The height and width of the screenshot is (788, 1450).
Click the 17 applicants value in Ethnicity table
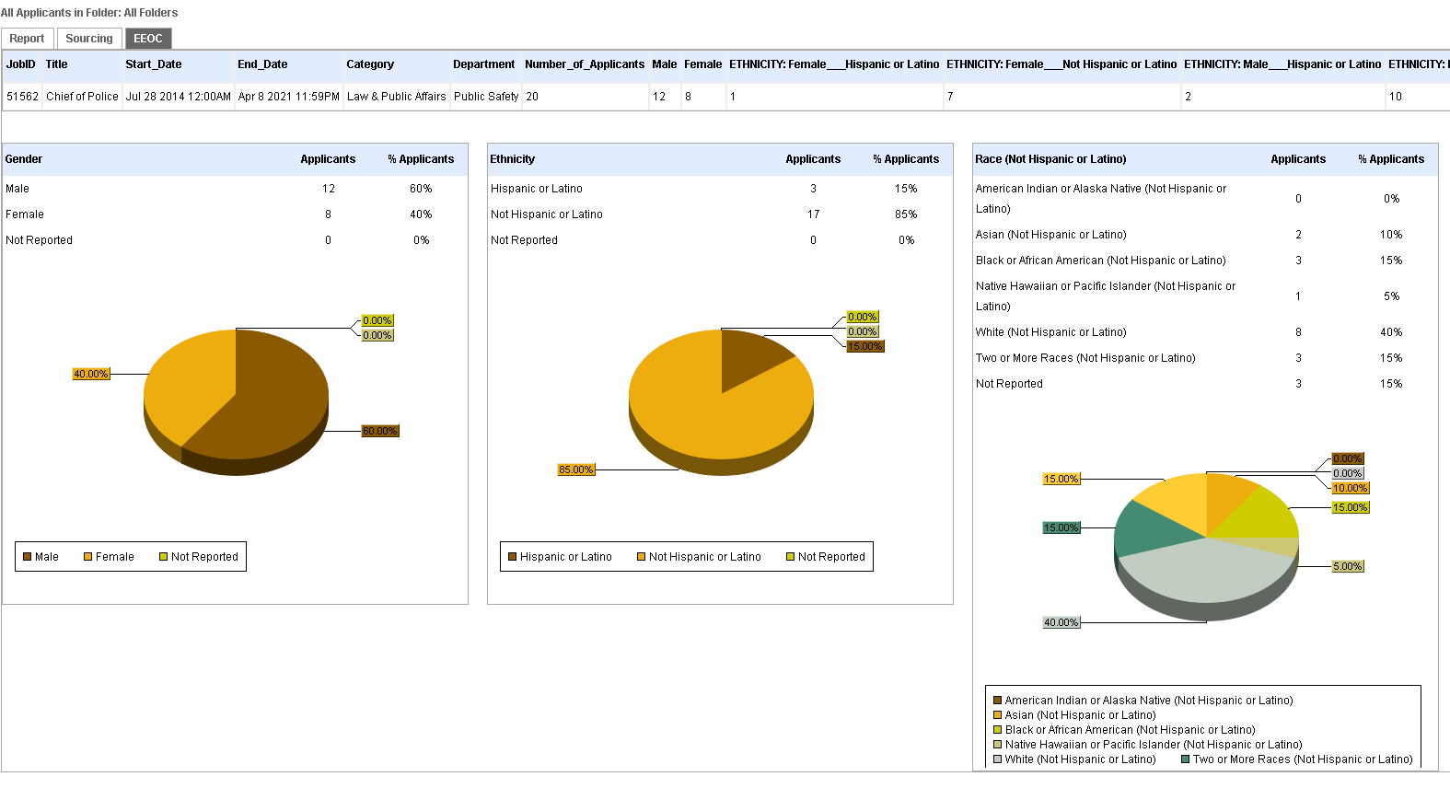click(x=813, y=214)
